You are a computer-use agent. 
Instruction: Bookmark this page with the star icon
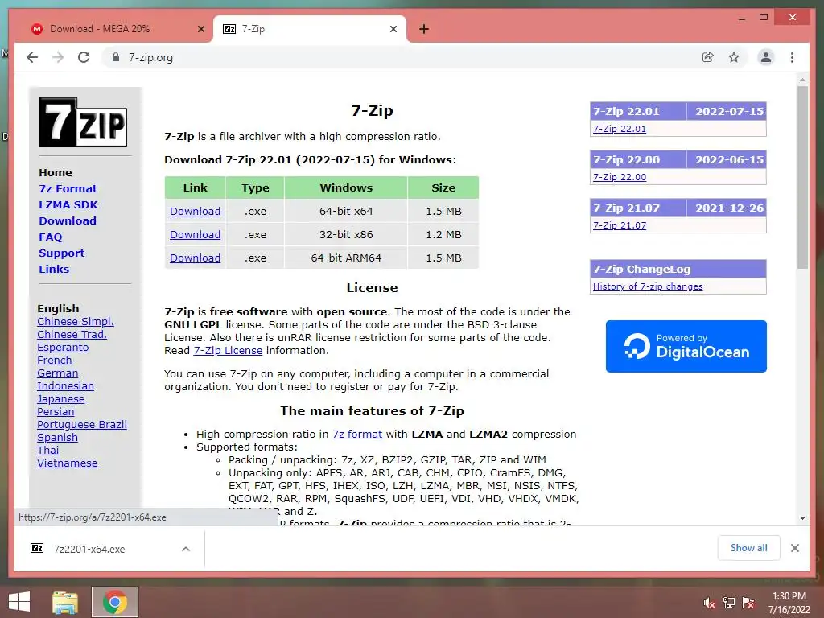[x=734, y=57]
